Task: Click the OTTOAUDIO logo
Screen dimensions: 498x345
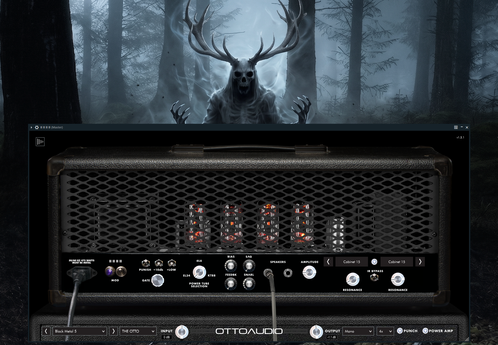Action: tap(249, 331)
